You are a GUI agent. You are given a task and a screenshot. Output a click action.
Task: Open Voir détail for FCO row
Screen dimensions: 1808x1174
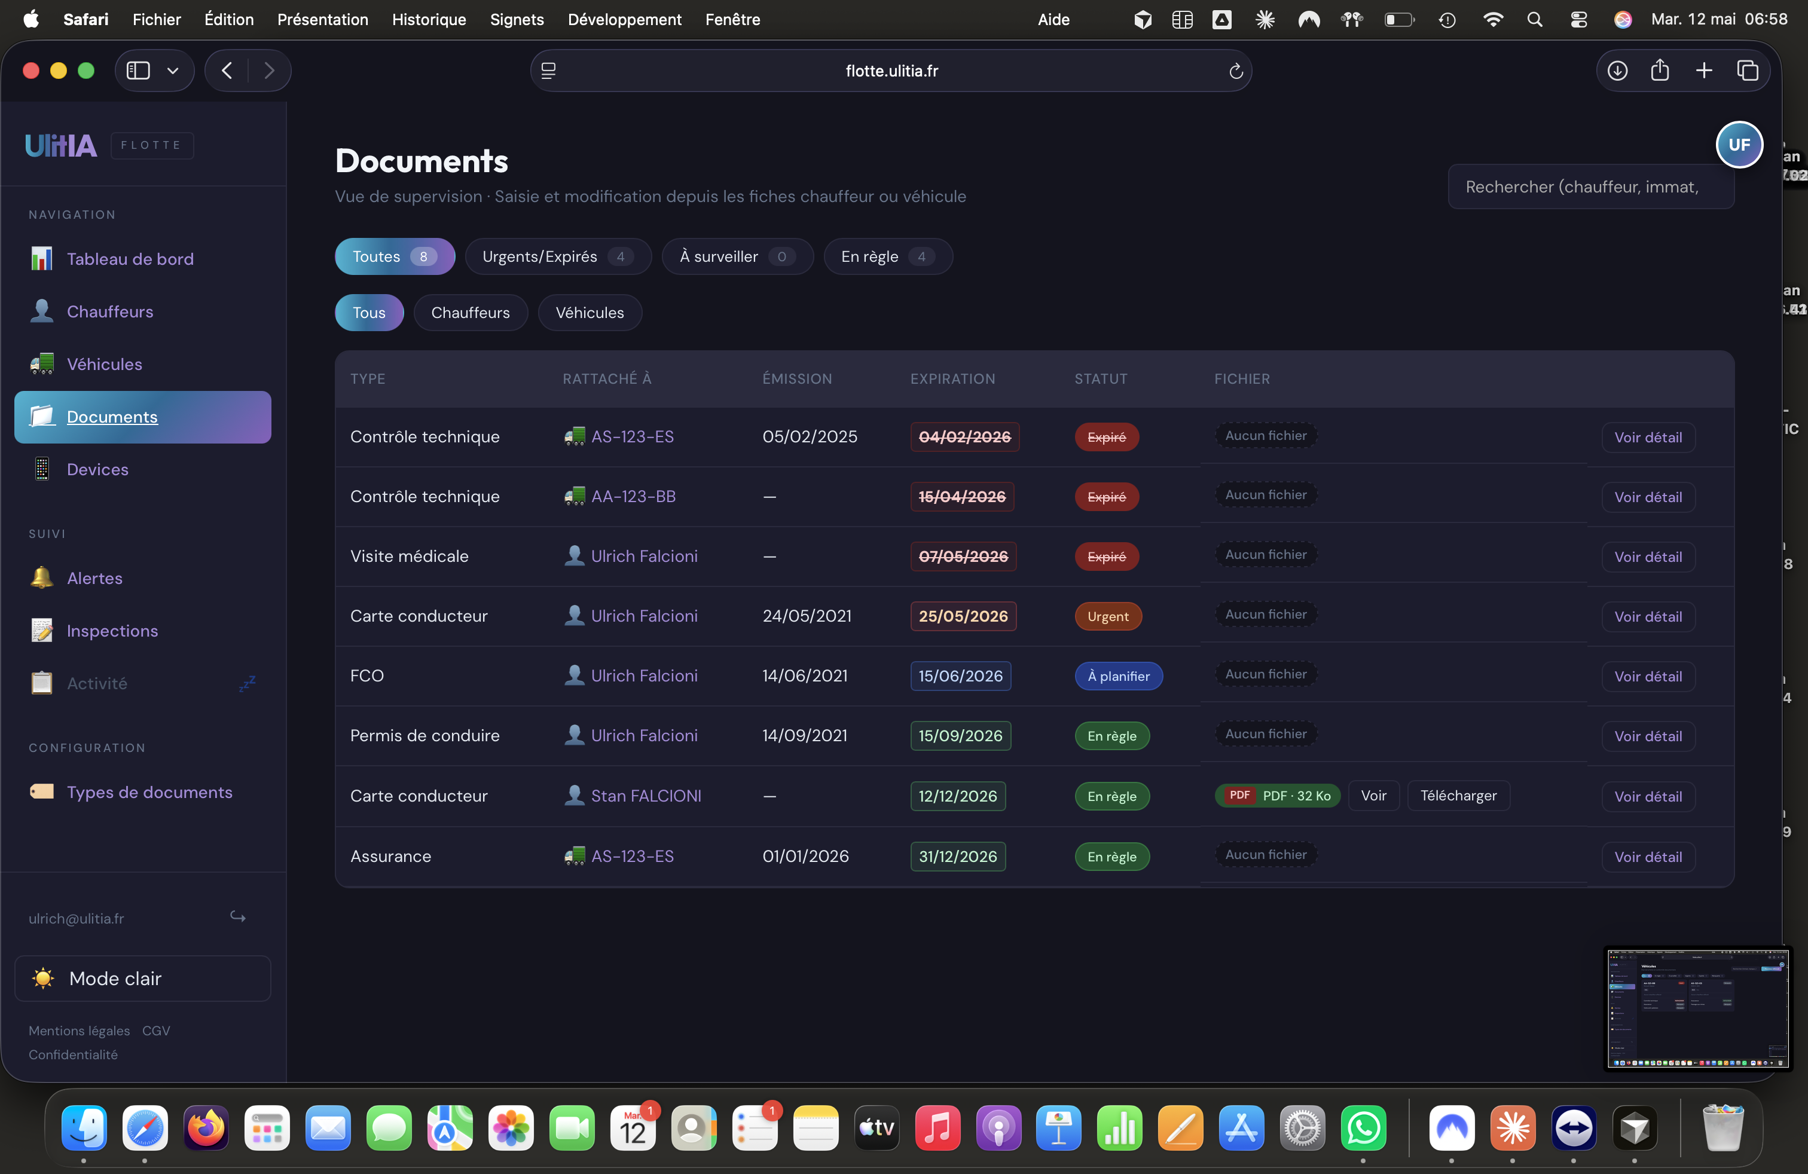coord(1648,677)
